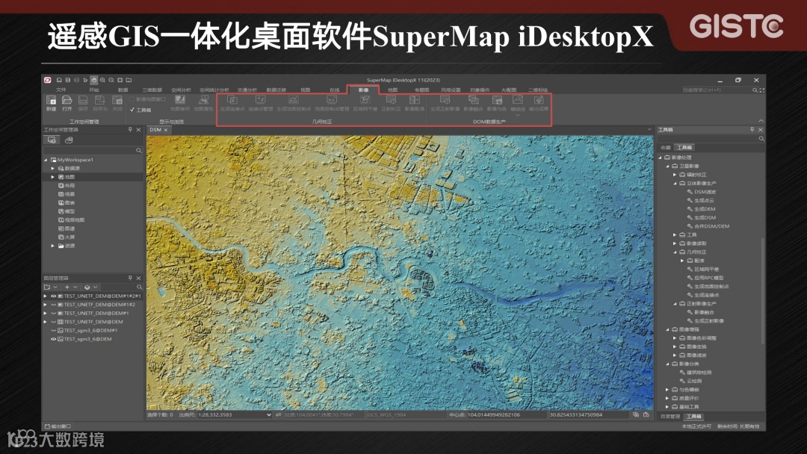Open the 镶嵌线 dropdown arrow in ribbon
The width and height of the screenshot is (807, 454).
click(518, 115)
